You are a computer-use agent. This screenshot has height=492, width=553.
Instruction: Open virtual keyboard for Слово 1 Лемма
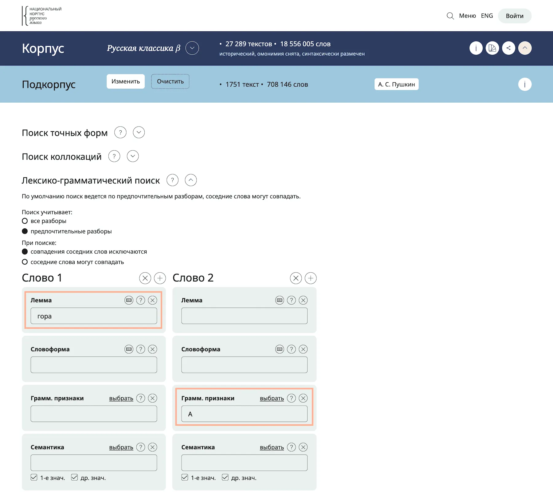[129, 300]
